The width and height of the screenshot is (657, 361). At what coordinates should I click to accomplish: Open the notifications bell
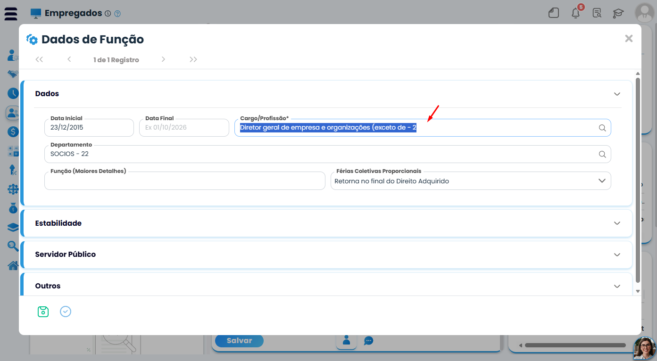(x=575, y=13)
